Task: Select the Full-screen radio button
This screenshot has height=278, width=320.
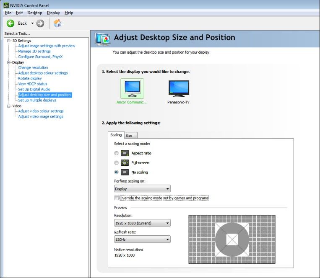Action: [x=116, y=163]
